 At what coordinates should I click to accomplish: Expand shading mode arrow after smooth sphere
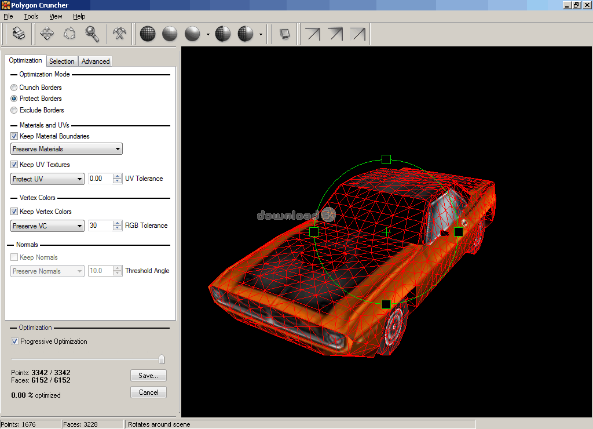tap(208, 34)
